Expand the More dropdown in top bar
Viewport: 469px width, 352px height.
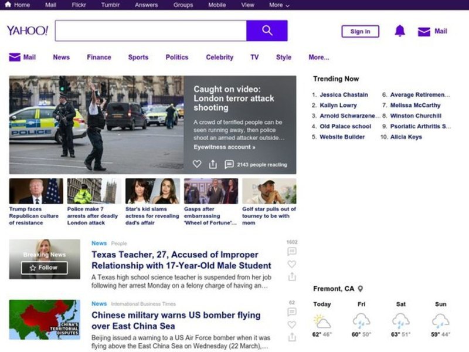[x=279, y=5]
